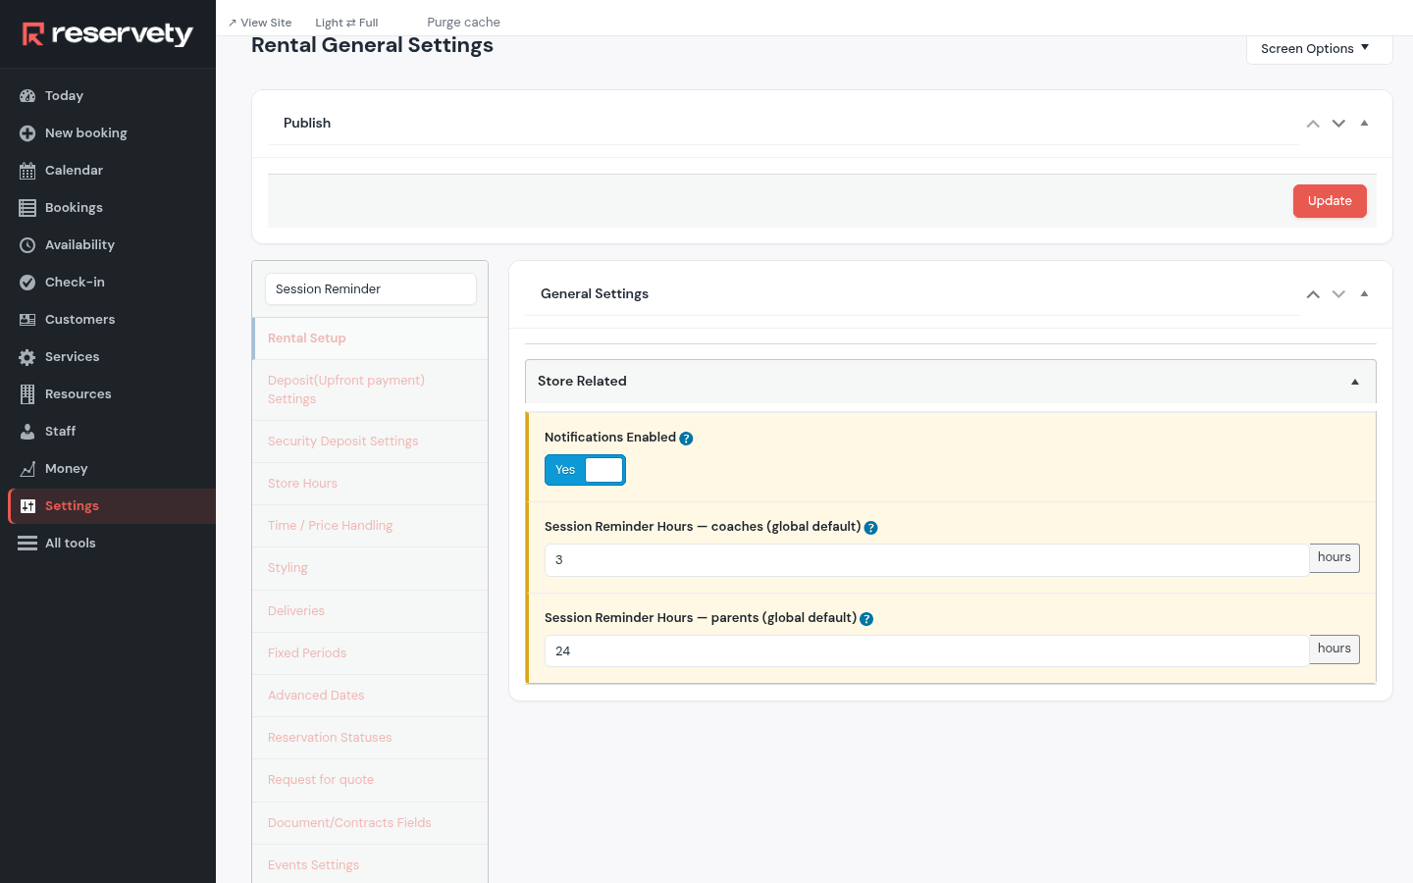Click the Update button
This screenshot has height=883, width=1413.
point(1330,201)
